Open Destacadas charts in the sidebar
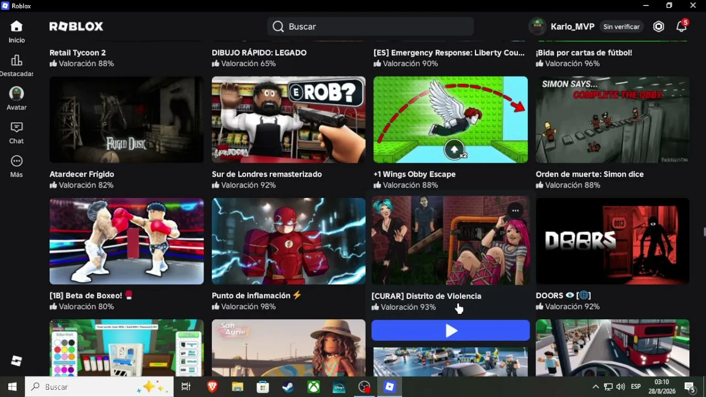Viewport: 706px width, 397px height. coord(17,66)
